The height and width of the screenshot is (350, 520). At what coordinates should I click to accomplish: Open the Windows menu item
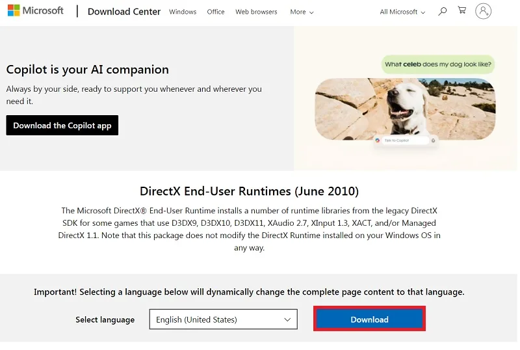(183, 12)
